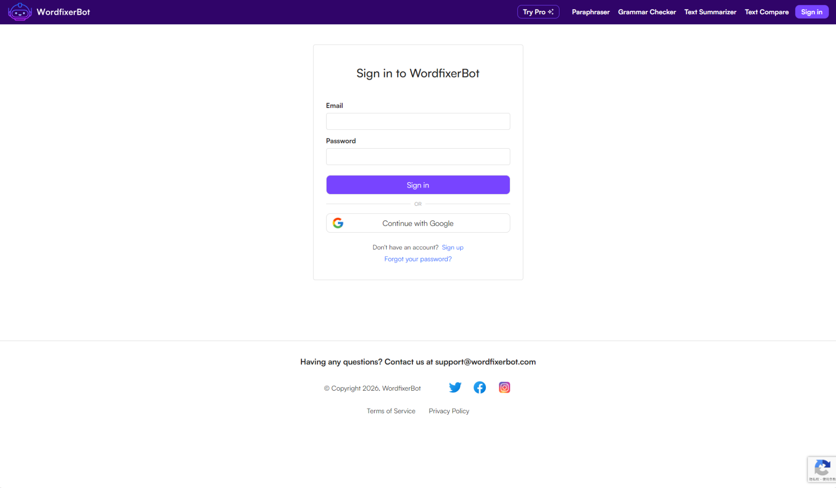Select Continue with Google
This screenshot has height=488, width=836.
pyautogui.click(x=418, y=223)
